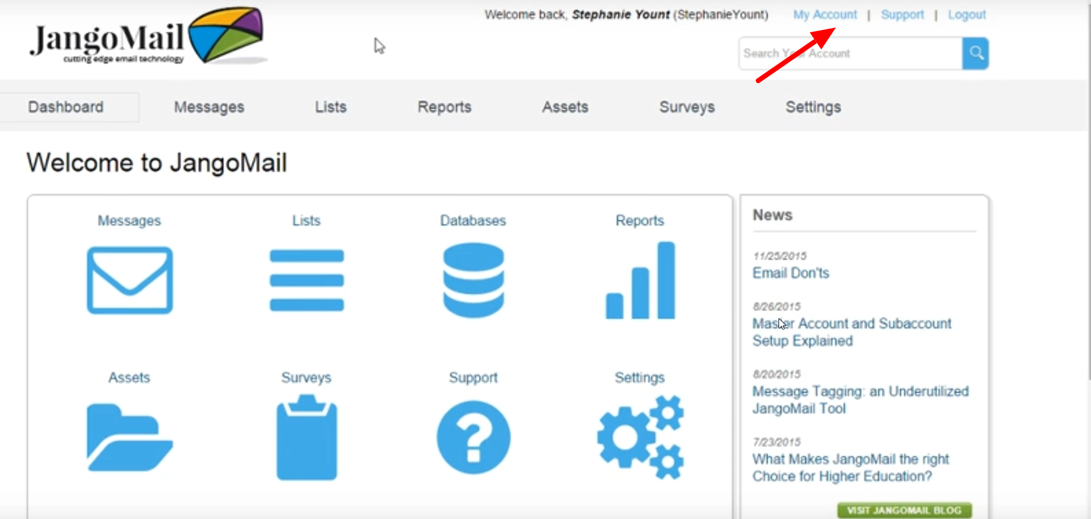
Task: Open the Lists menu in navigation bar
Action: [331, 107]
